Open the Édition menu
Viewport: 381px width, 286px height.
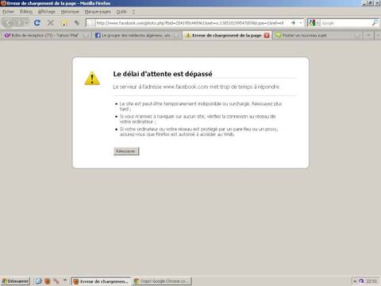click(26, 12)
